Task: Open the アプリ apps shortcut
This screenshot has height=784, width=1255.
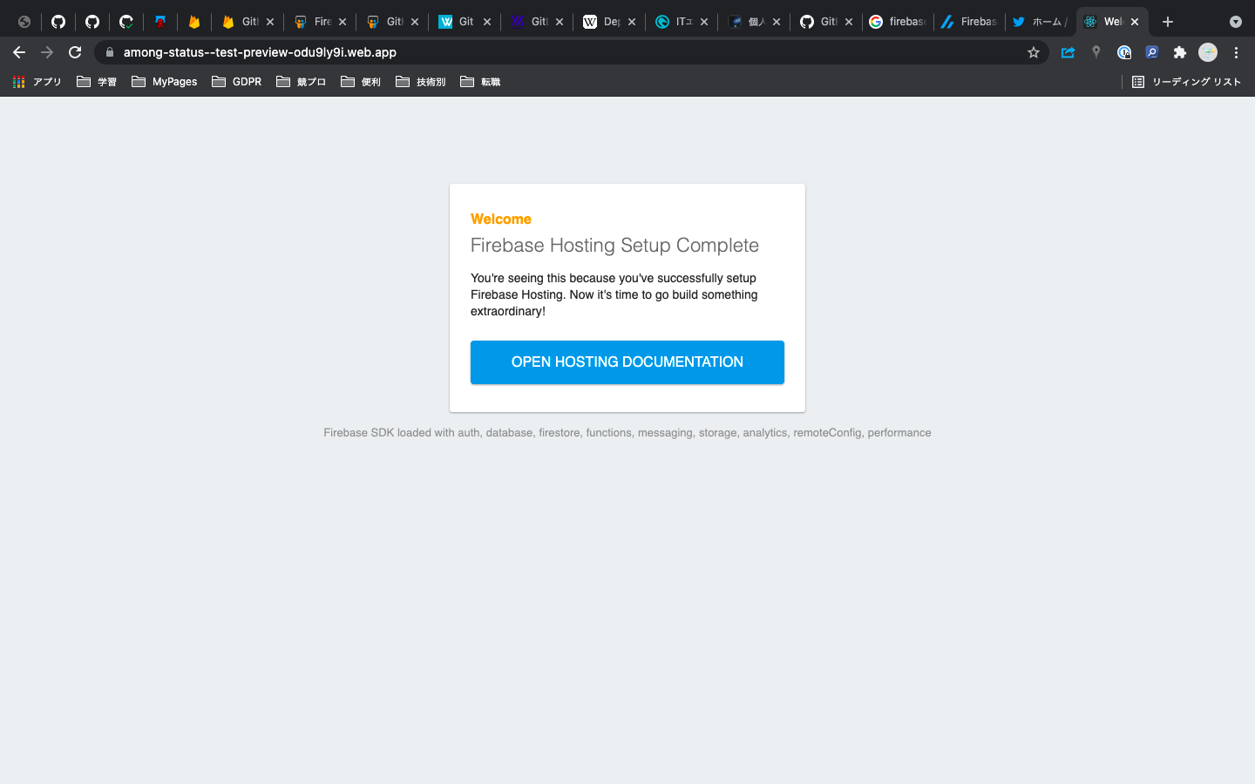Action: click(37, 82)
